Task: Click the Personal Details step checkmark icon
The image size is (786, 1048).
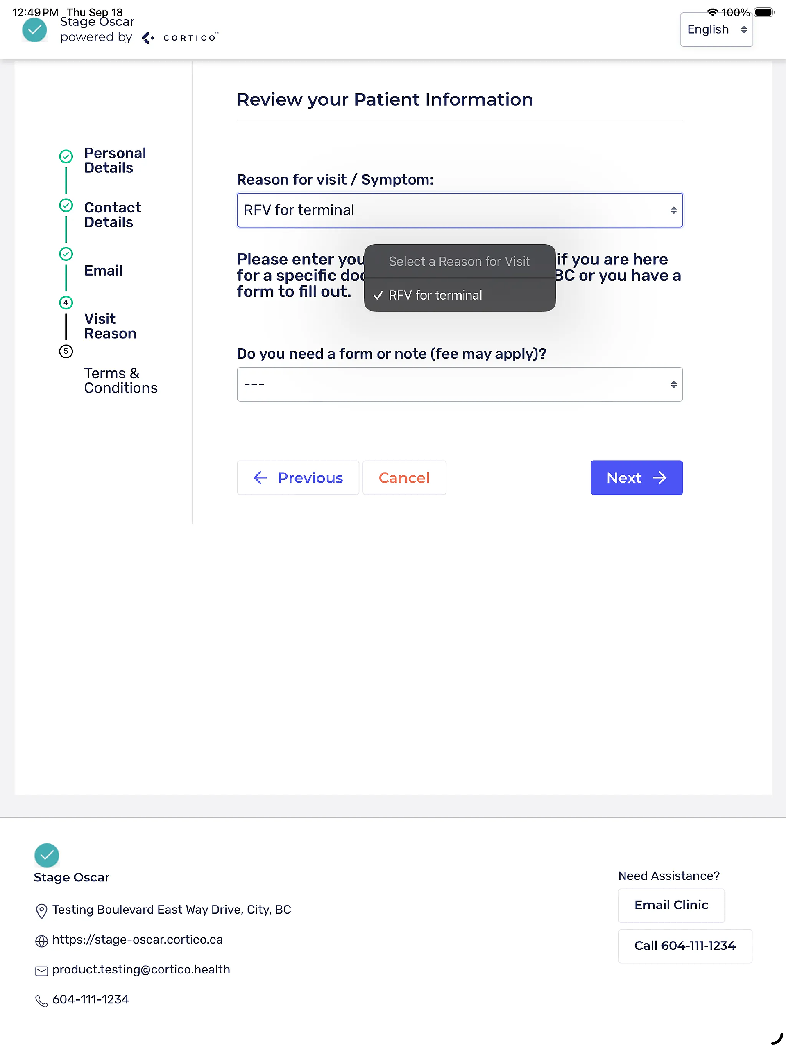Action: [x=66, y=156]
